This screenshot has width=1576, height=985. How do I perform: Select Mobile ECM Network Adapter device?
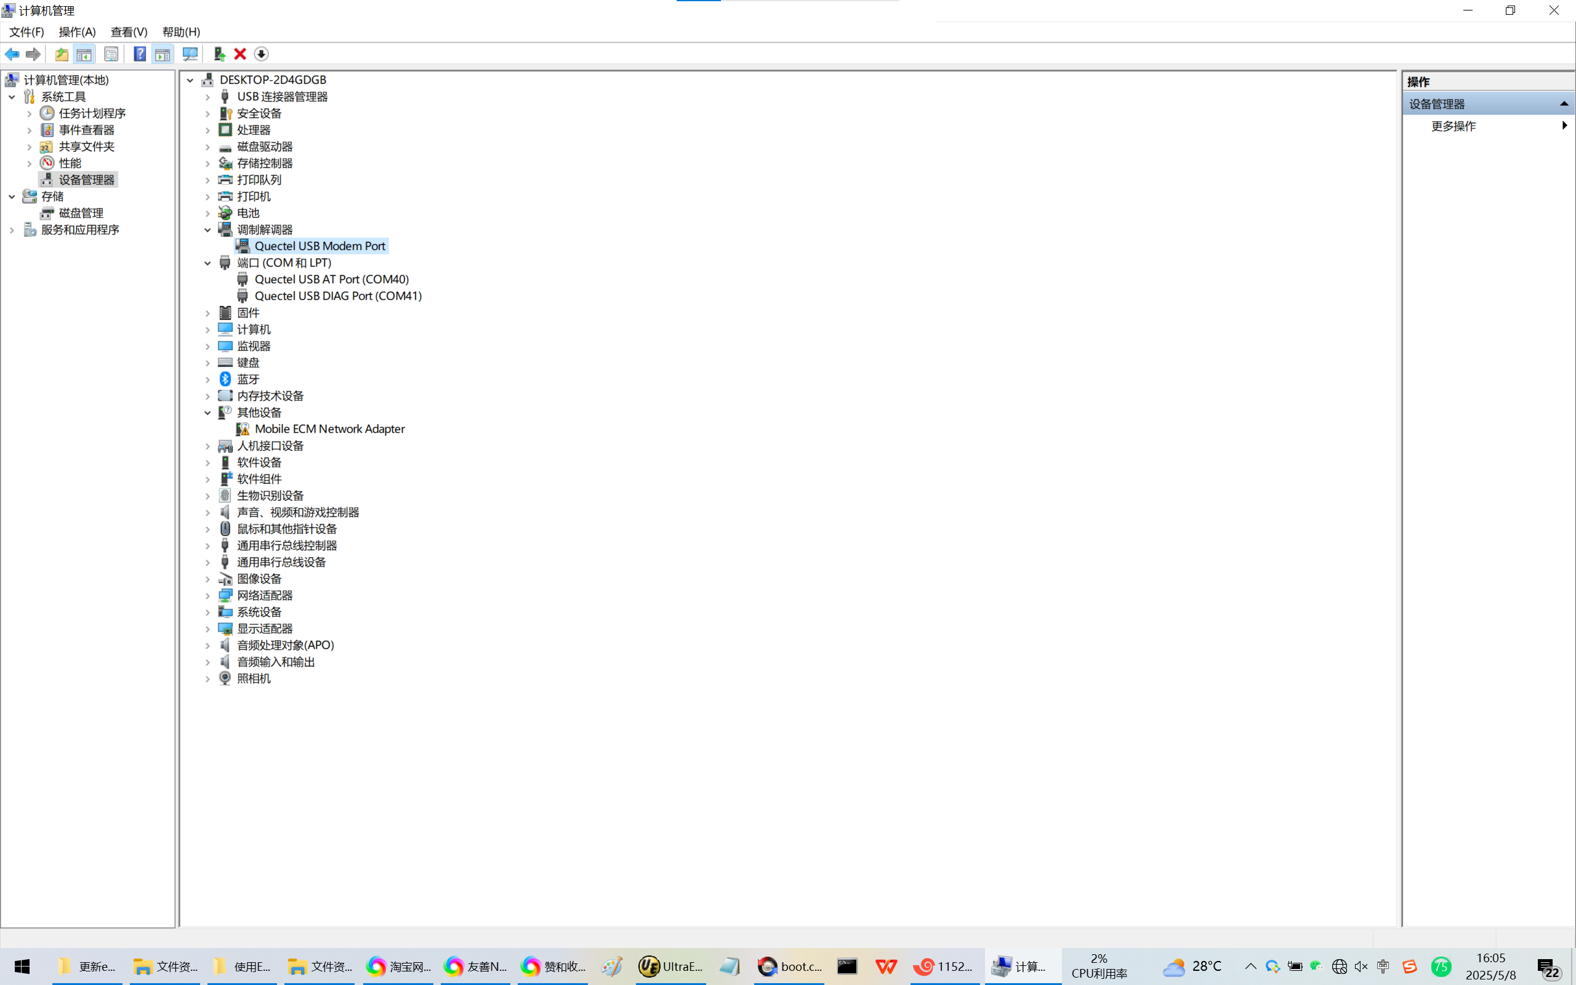coord(329,429)
